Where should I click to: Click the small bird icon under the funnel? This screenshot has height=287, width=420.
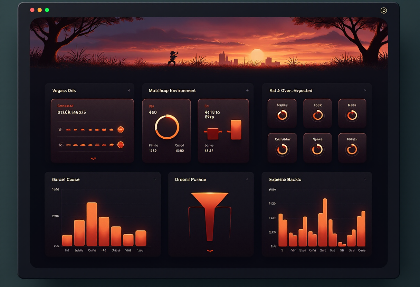click(x=210, y=251)
